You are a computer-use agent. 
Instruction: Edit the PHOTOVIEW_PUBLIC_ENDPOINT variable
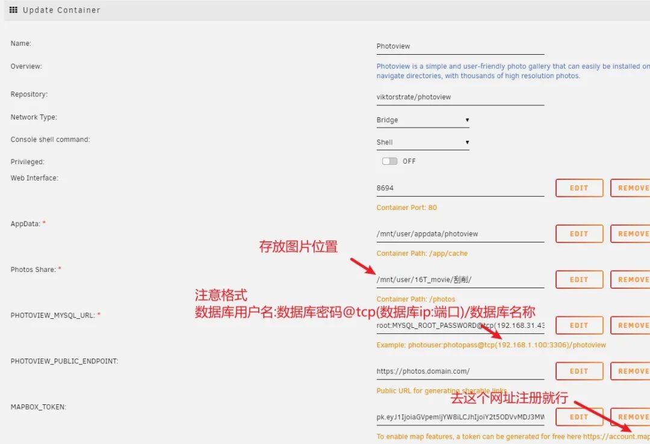578,371
